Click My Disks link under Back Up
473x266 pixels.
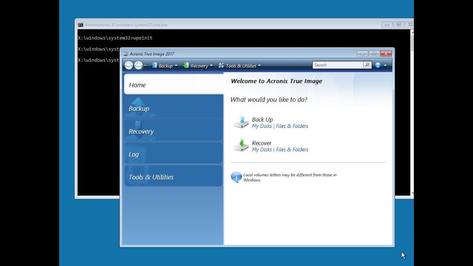[x=262, y=126]
